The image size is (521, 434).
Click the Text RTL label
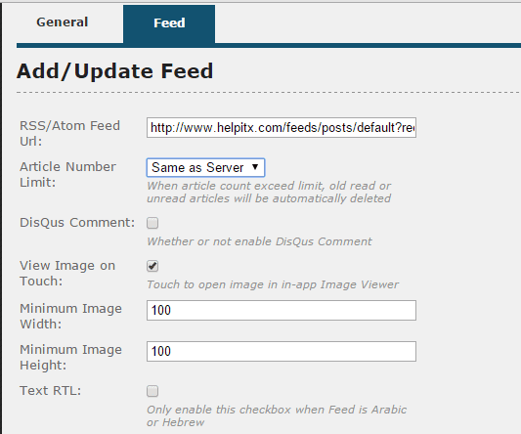[51, 390]
